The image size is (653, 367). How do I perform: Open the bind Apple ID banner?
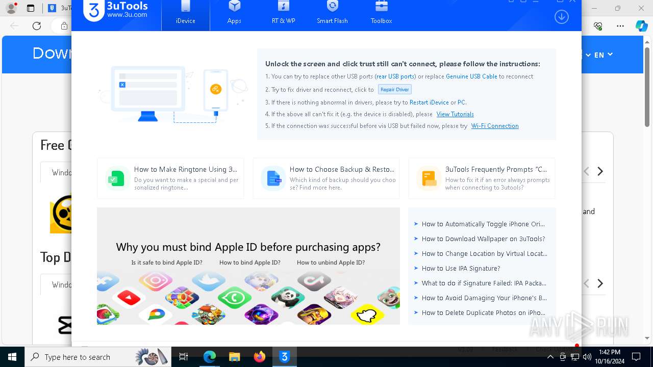point(248,266)
